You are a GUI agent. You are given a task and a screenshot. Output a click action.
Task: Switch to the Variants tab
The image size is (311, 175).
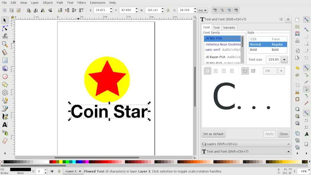[x=229, y=27]
